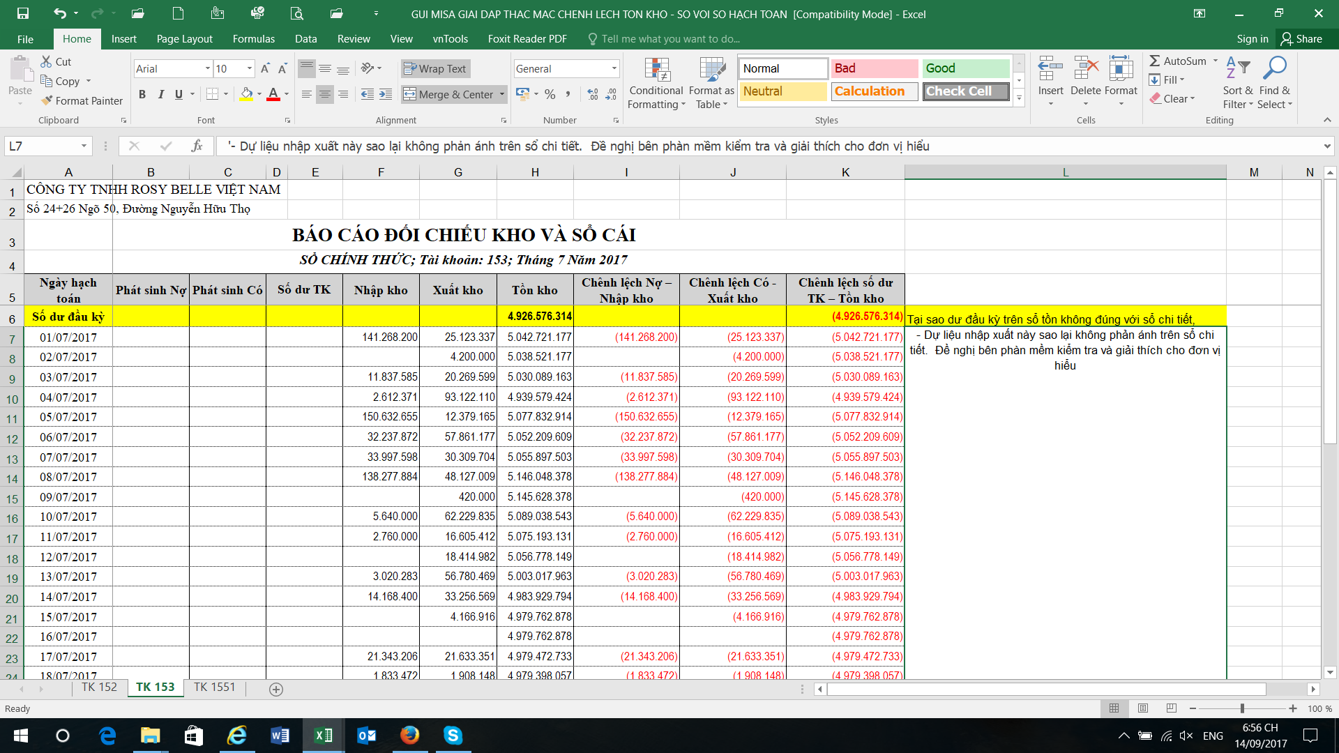Toggle Top Align vertical alignment
The width and height of the screenshot is (1339, 753).
(307, 68)
